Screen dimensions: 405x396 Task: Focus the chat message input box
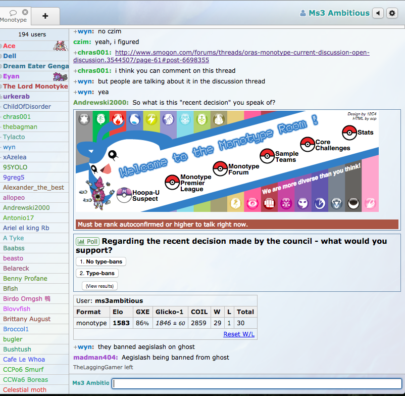pyautogui.click(x=257, y=383)
